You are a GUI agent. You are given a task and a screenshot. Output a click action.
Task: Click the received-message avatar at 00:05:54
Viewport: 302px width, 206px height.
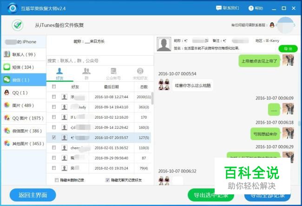(164, 85)
